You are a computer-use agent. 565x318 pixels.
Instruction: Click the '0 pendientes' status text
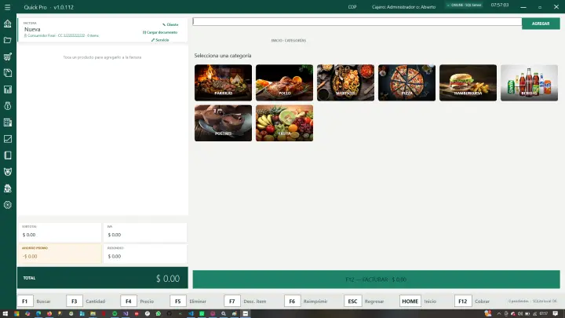coord(519,301)
